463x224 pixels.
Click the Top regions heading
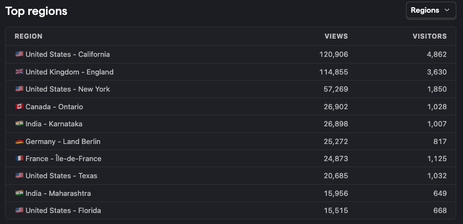[x=37, y=11]
